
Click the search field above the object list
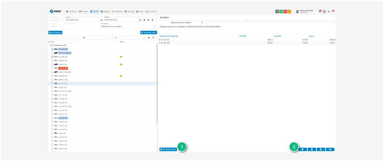coord(129,38)
